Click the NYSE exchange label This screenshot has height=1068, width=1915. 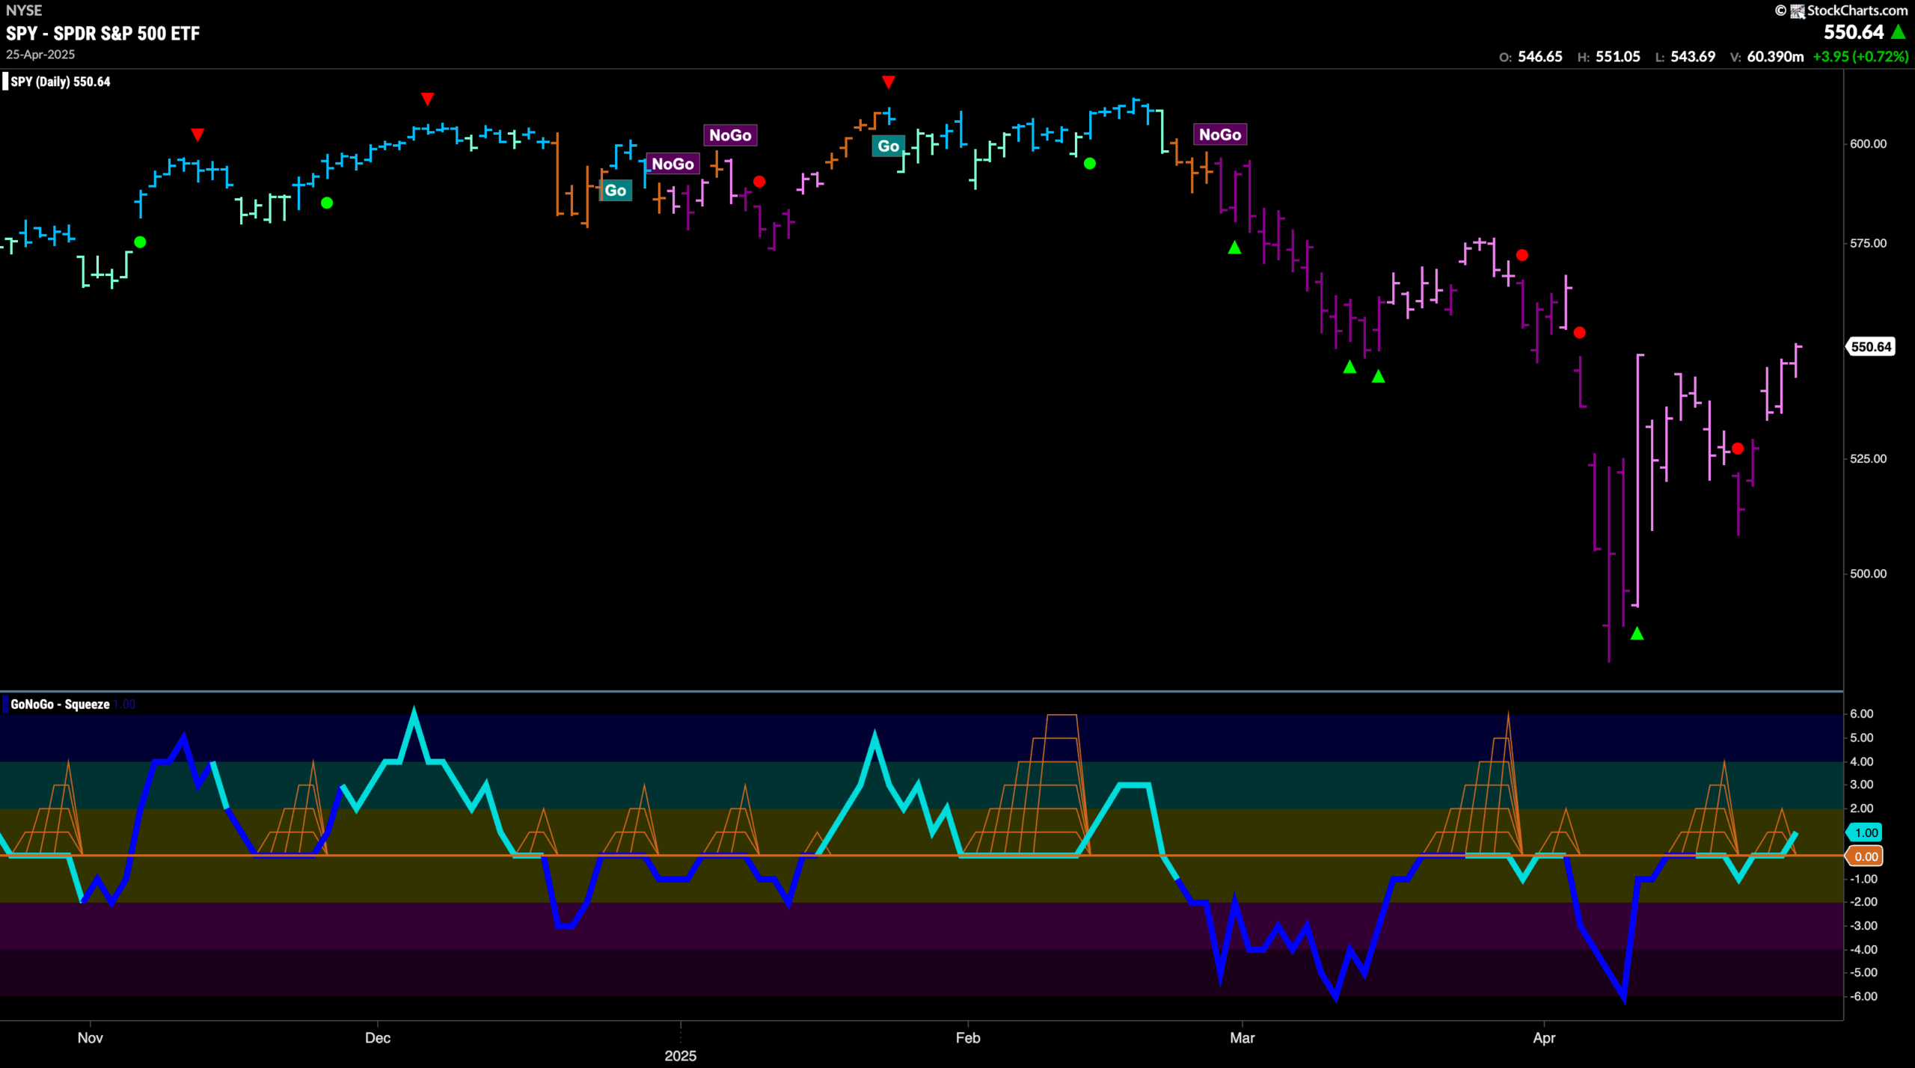24,10
